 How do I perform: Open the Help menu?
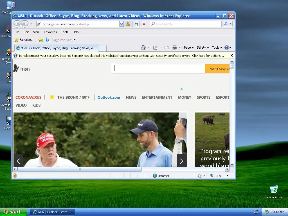(75, 32)
